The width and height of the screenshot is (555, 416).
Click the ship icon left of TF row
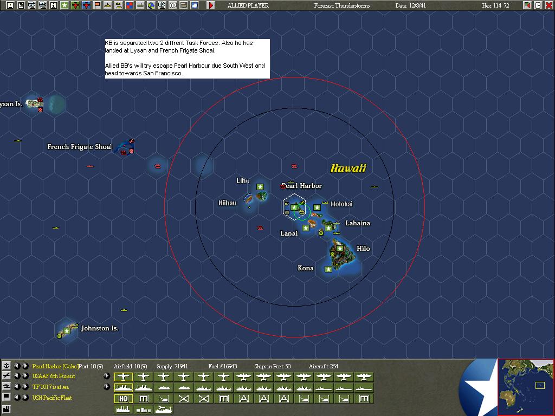(6, 386)
